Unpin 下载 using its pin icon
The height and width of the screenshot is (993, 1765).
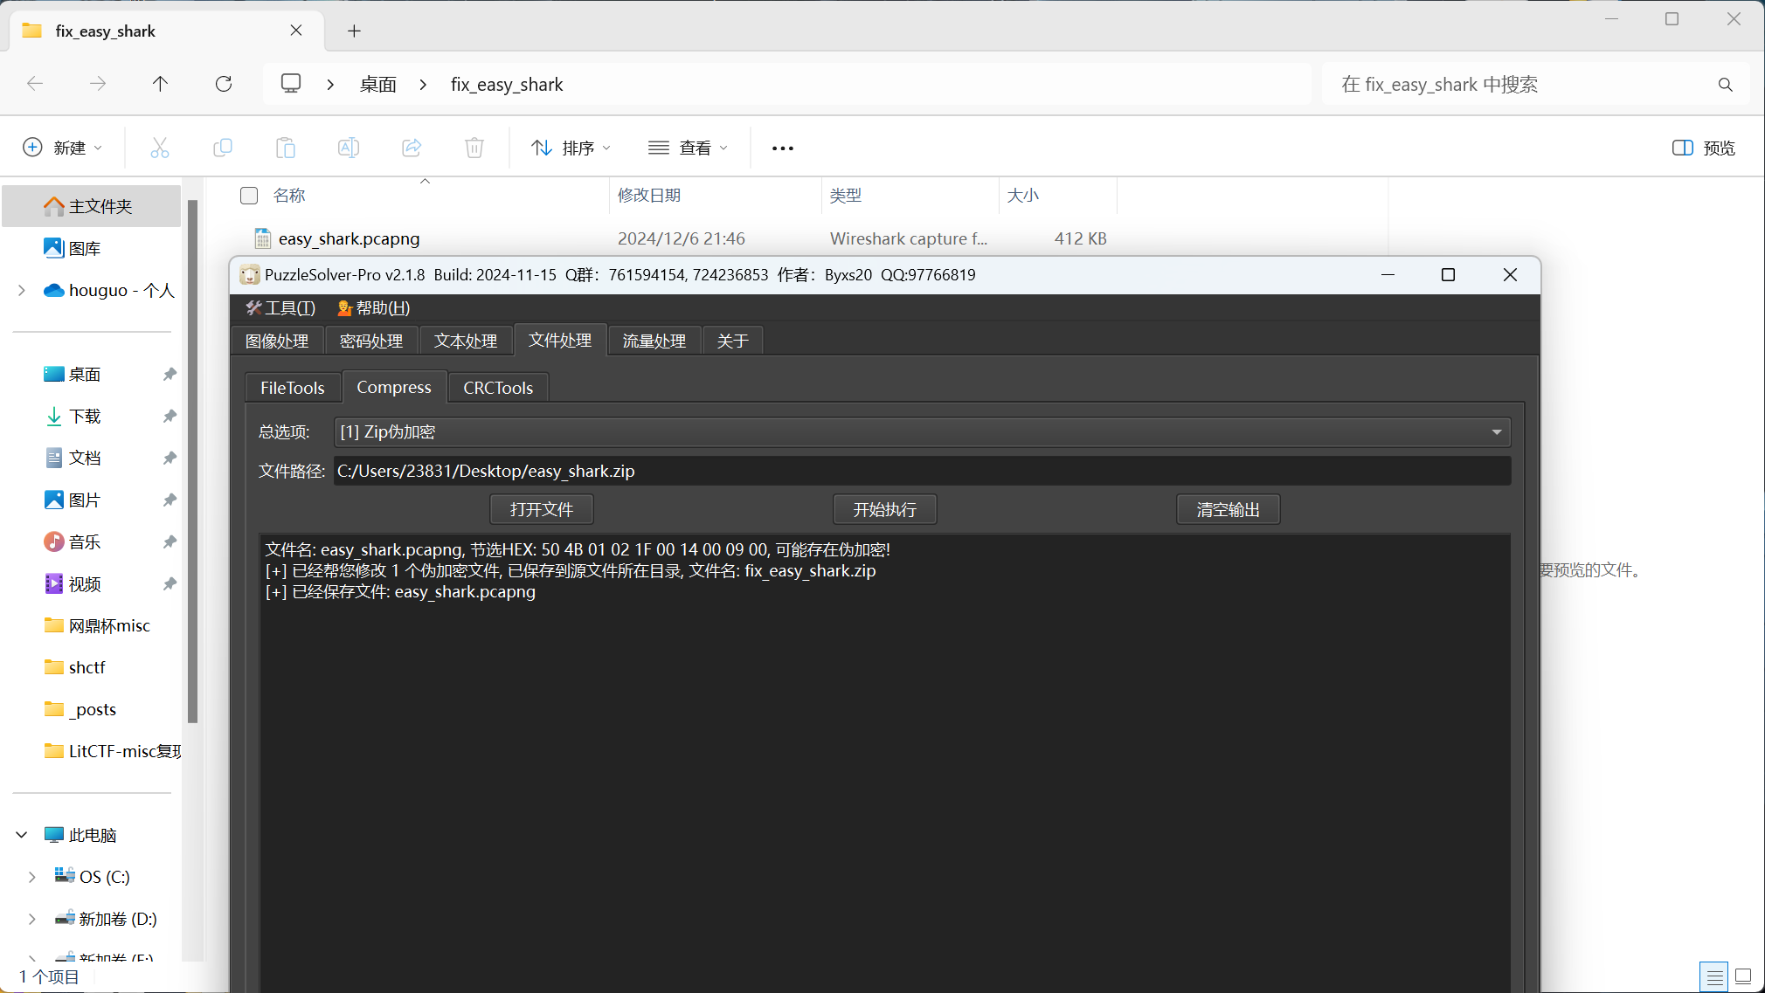170,416
